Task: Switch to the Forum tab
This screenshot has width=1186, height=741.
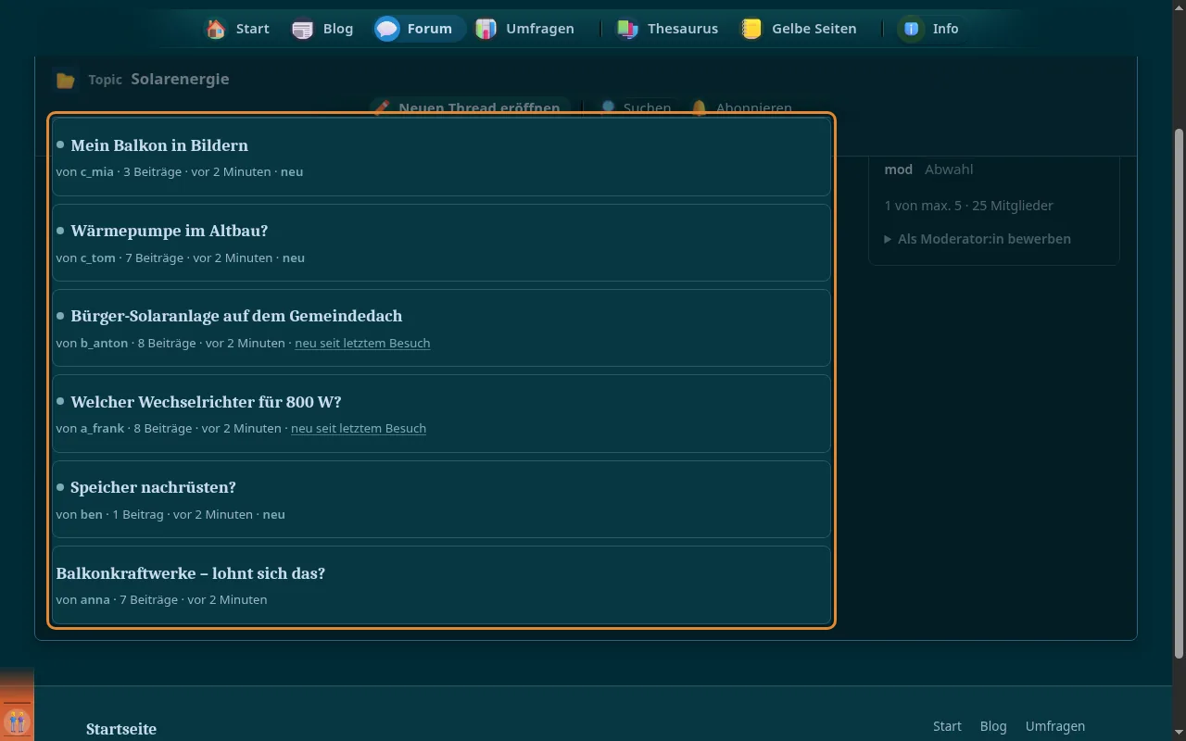Action: 419,29
